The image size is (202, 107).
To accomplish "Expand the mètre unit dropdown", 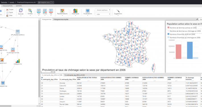I will click(x=103, y=14).
